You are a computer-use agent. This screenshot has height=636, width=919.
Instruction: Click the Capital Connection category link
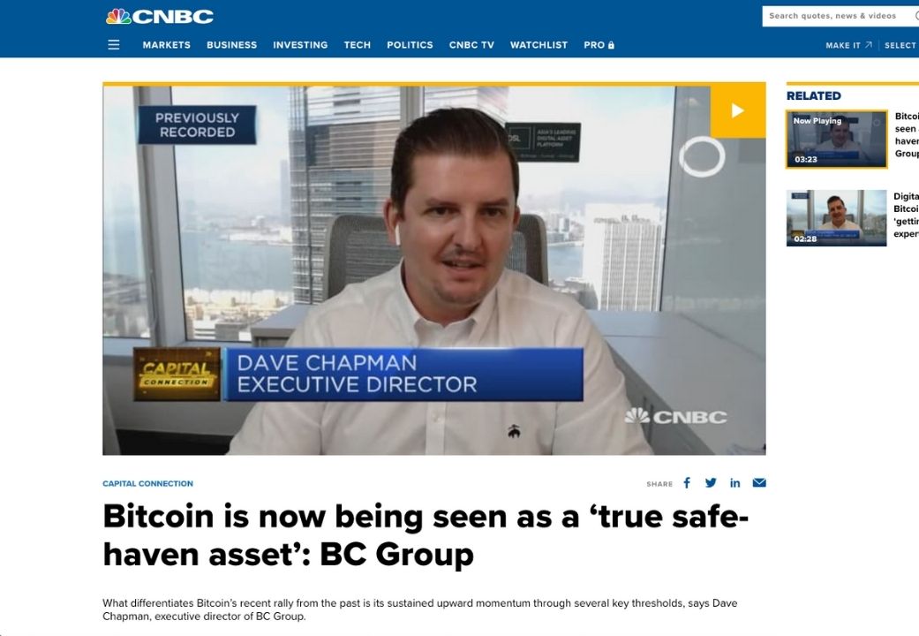147,483
